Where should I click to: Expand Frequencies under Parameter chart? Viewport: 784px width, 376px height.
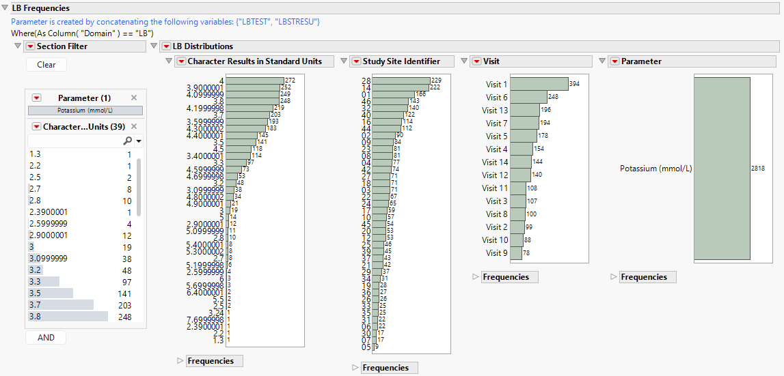(x=614, y=276)
